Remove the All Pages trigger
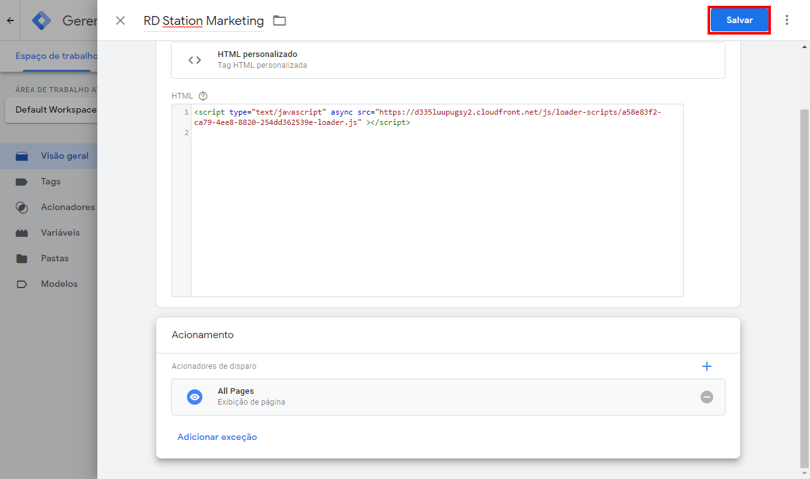Image resolution: width=810 pixels, height=479 pixels. click(x=706, y=397)
